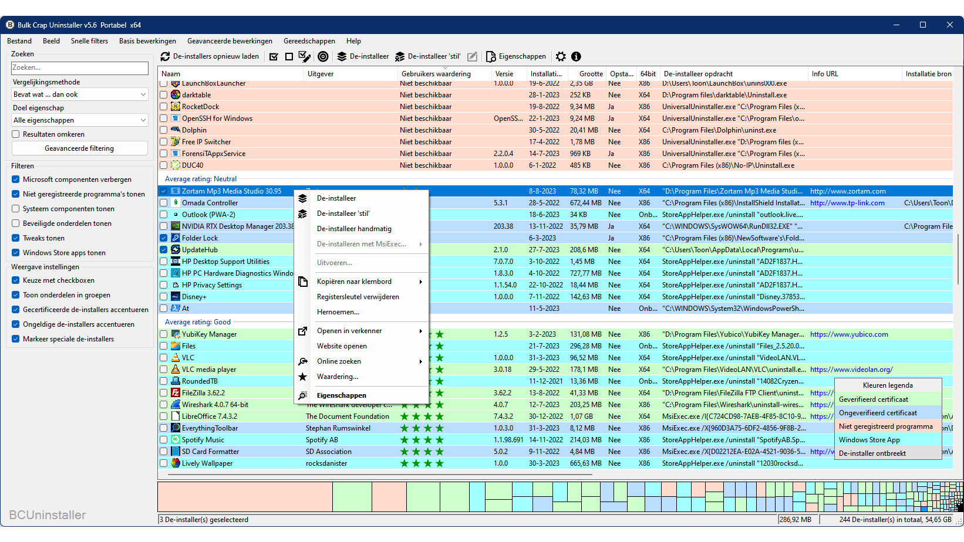Open the 'Snelle filters' menu
Image resolution: width=964 pixels, height=542 pixels.
[89, 41]
